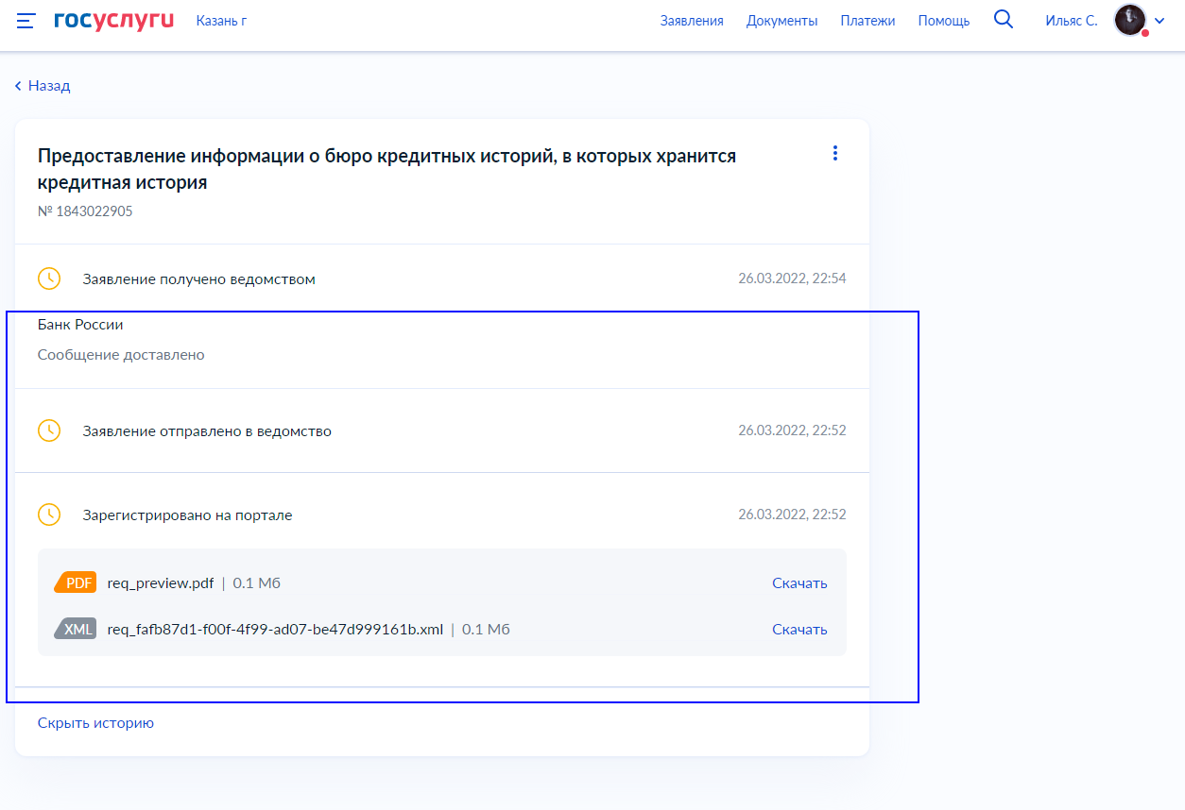1185x810 pixels.
Task: Click clock icon beside Заявление отправлено в ведомство
Action: (49, 430)
